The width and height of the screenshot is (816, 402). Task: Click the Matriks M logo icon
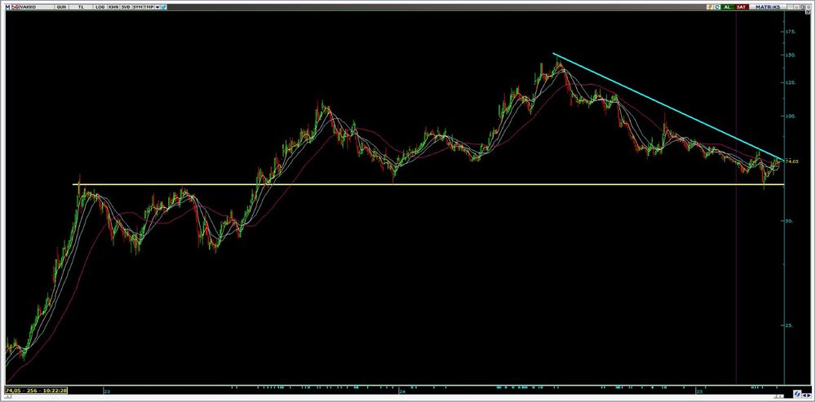(8, 7)
